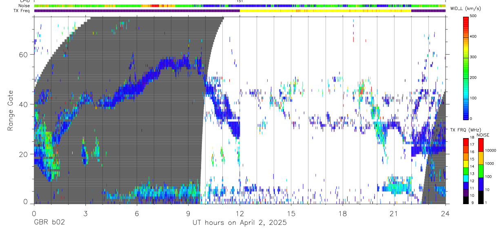Click the 'Range Gate' vertical axis title
501x231 pixels.
click(10, 110)
